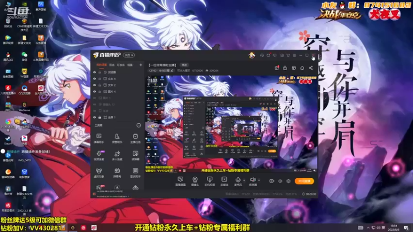Click the headset customer service icon
413x232 pixels.
262,55
